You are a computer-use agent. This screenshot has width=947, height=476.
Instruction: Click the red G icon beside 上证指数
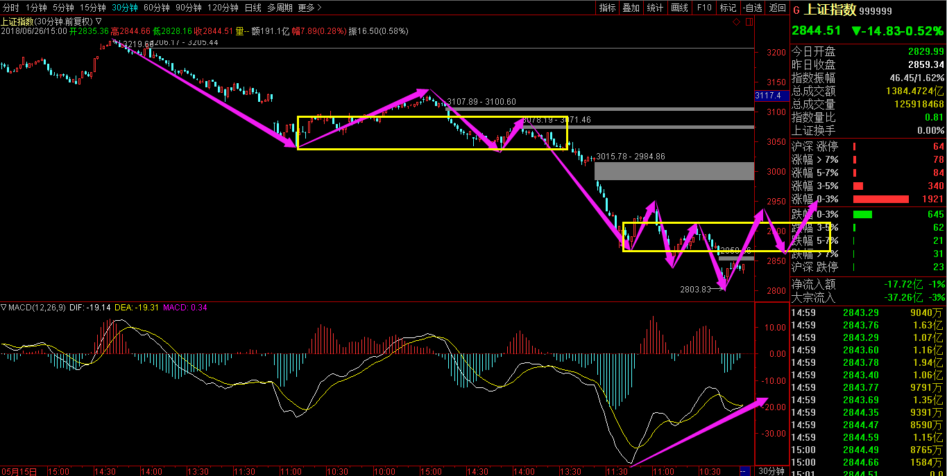[796, 10]
